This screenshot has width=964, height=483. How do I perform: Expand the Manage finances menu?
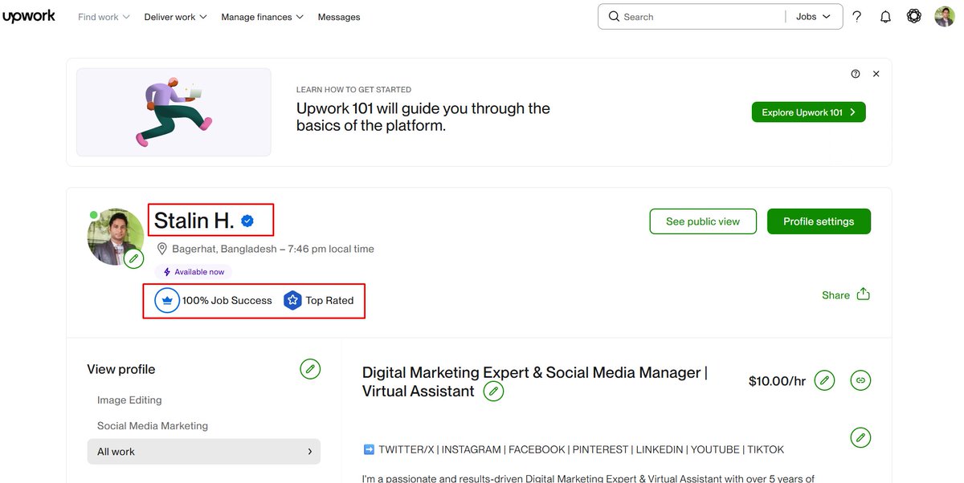pos(262,17)
